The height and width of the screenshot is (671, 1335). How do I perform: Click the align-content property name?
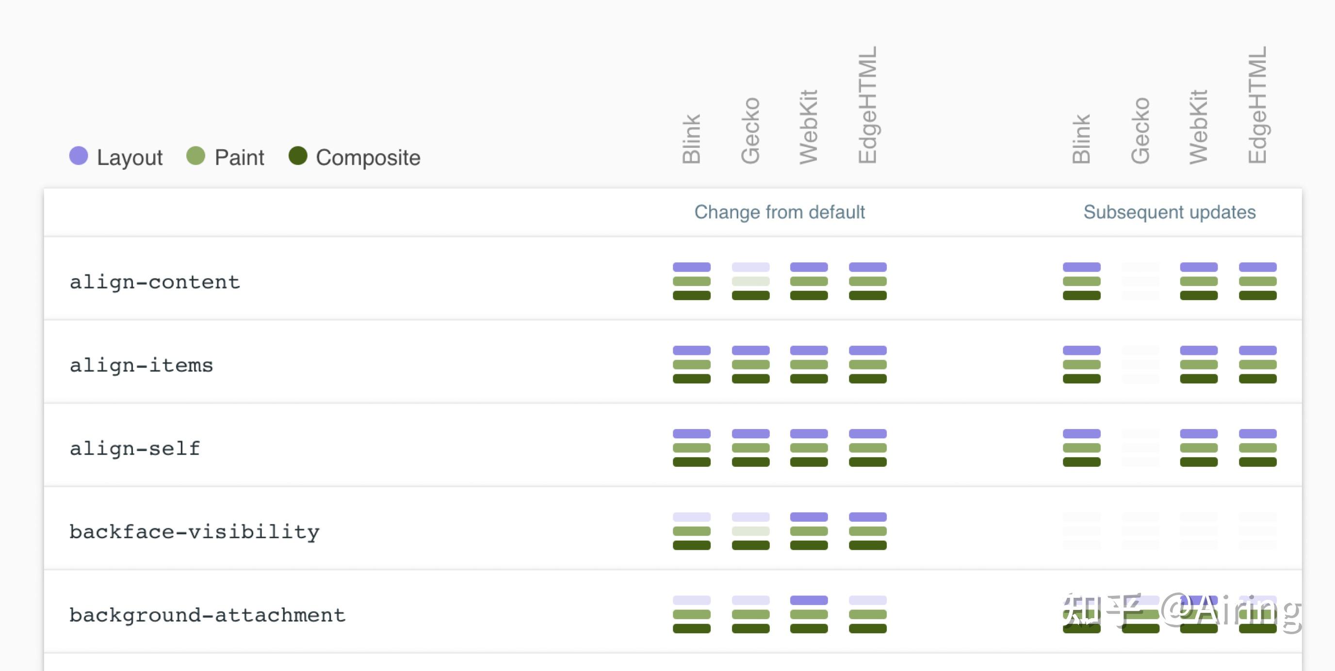click(x=154, y=282)
